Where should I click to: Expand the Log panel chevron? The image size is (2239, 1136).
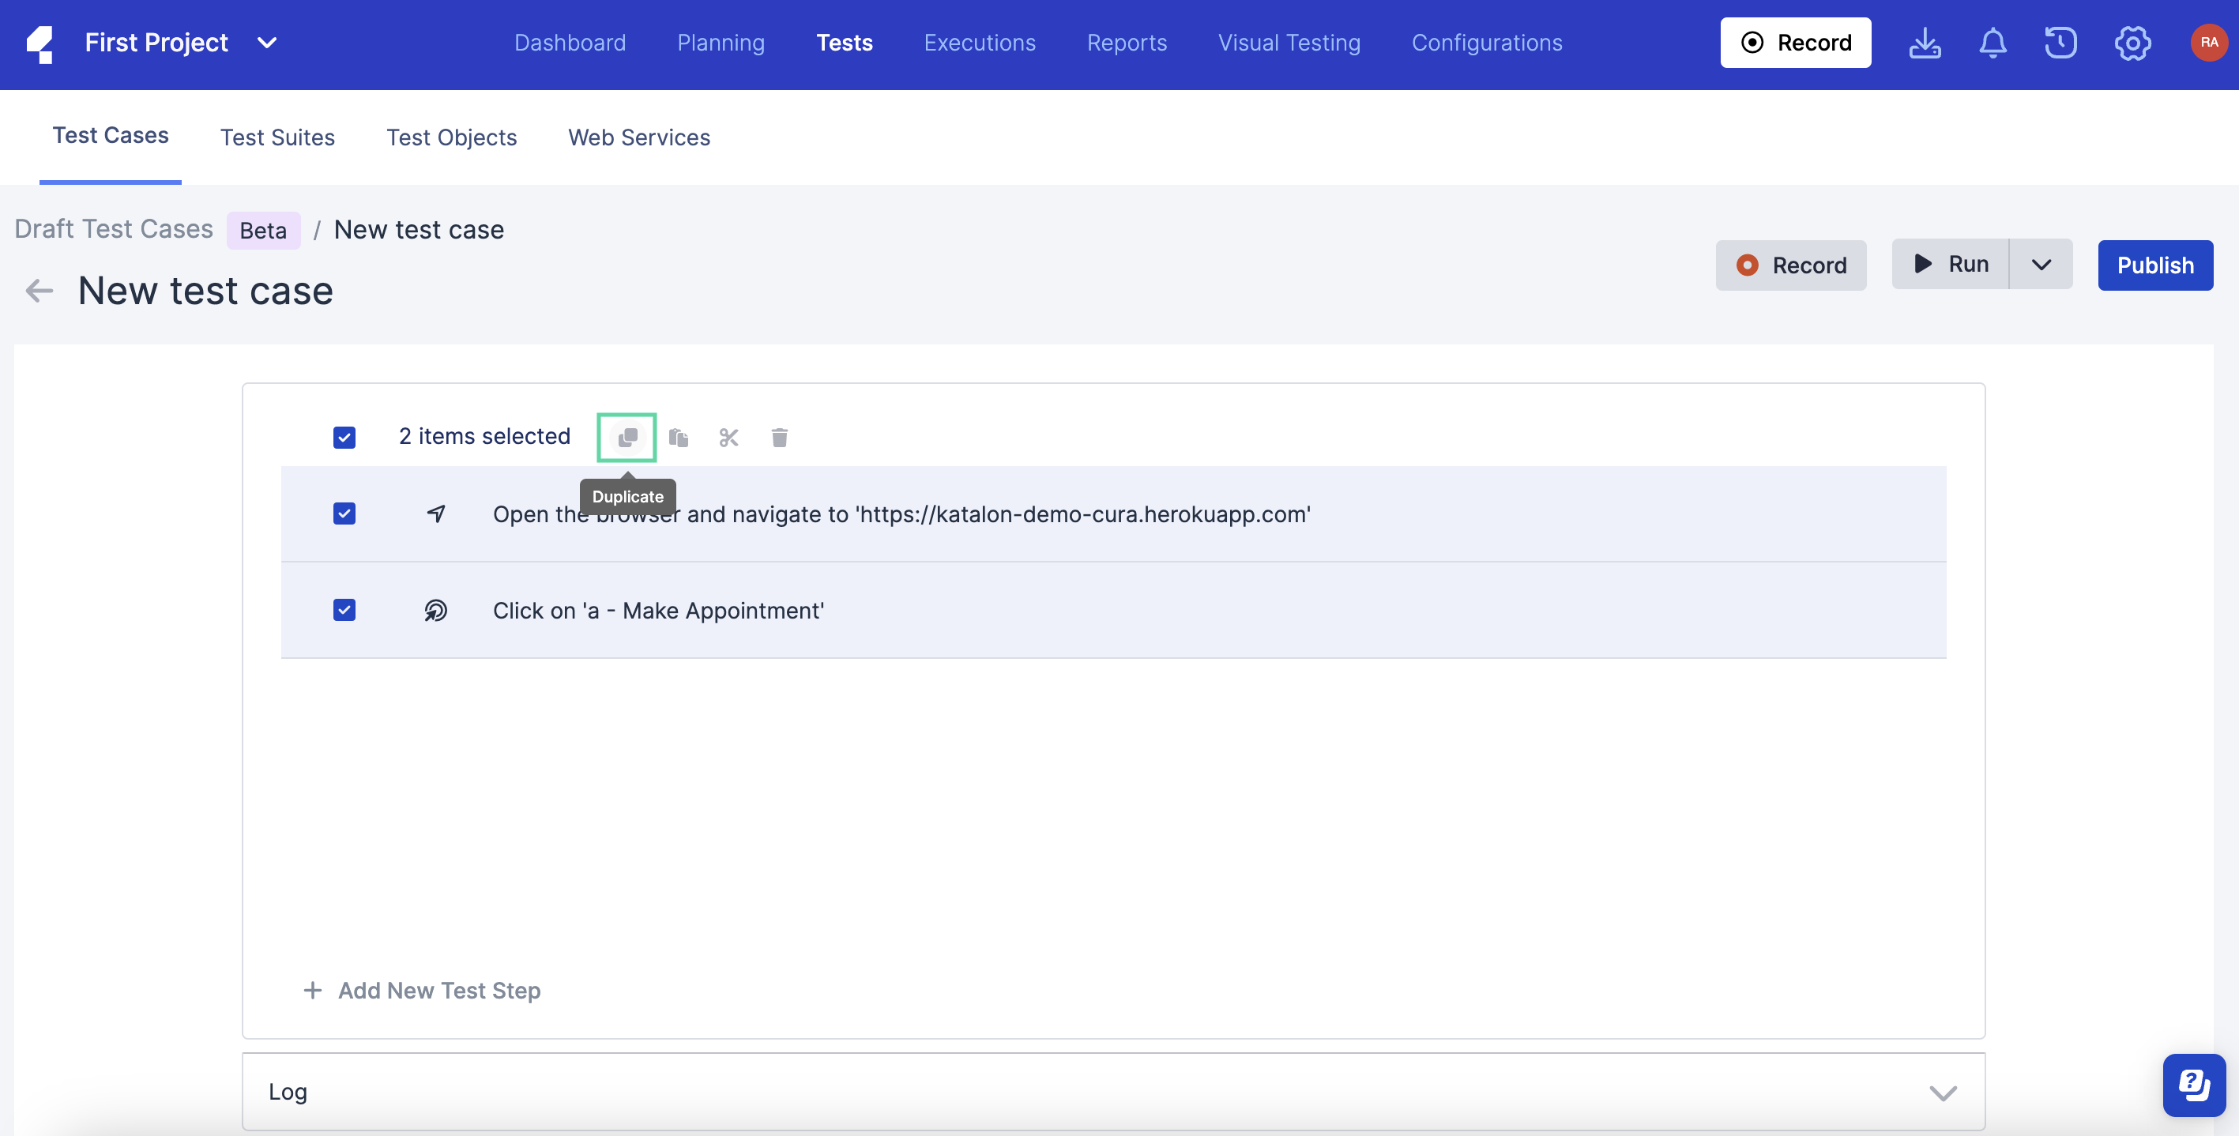1943,1093
